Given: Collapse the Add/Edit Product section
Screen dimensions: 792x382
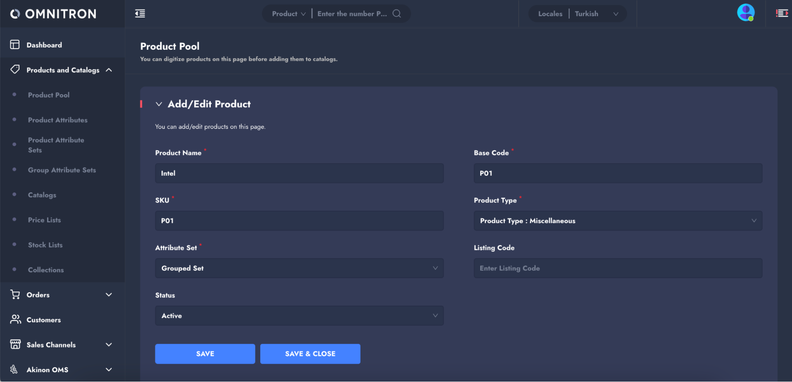Looking at the screenshot, I should tap(159, 104).
